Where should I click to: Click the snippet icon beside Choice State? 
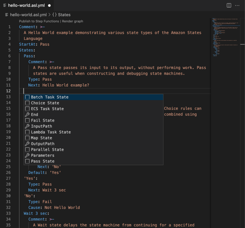pos(27,103)
